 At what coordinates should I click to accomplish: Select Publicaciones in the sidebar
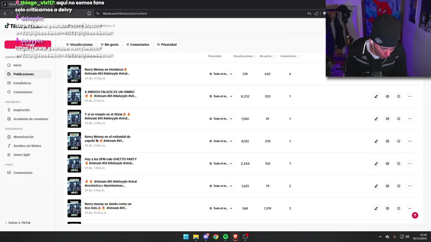pos(28,74)
